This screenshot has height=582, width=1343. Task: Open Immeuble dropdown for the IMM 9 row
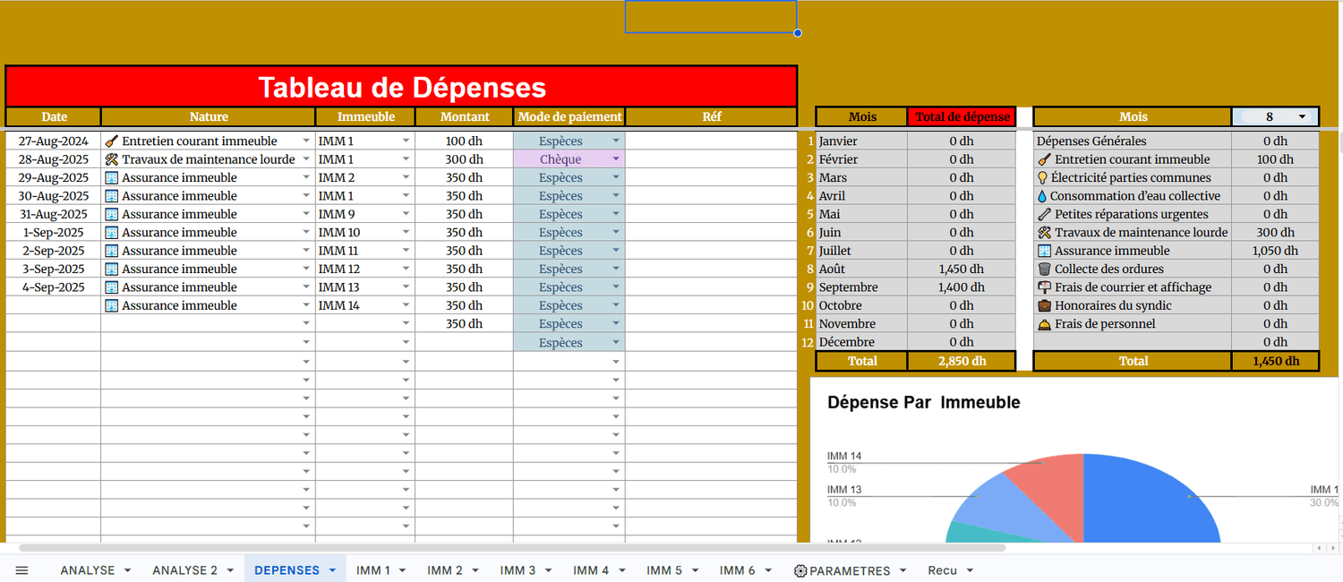point(406,214)
